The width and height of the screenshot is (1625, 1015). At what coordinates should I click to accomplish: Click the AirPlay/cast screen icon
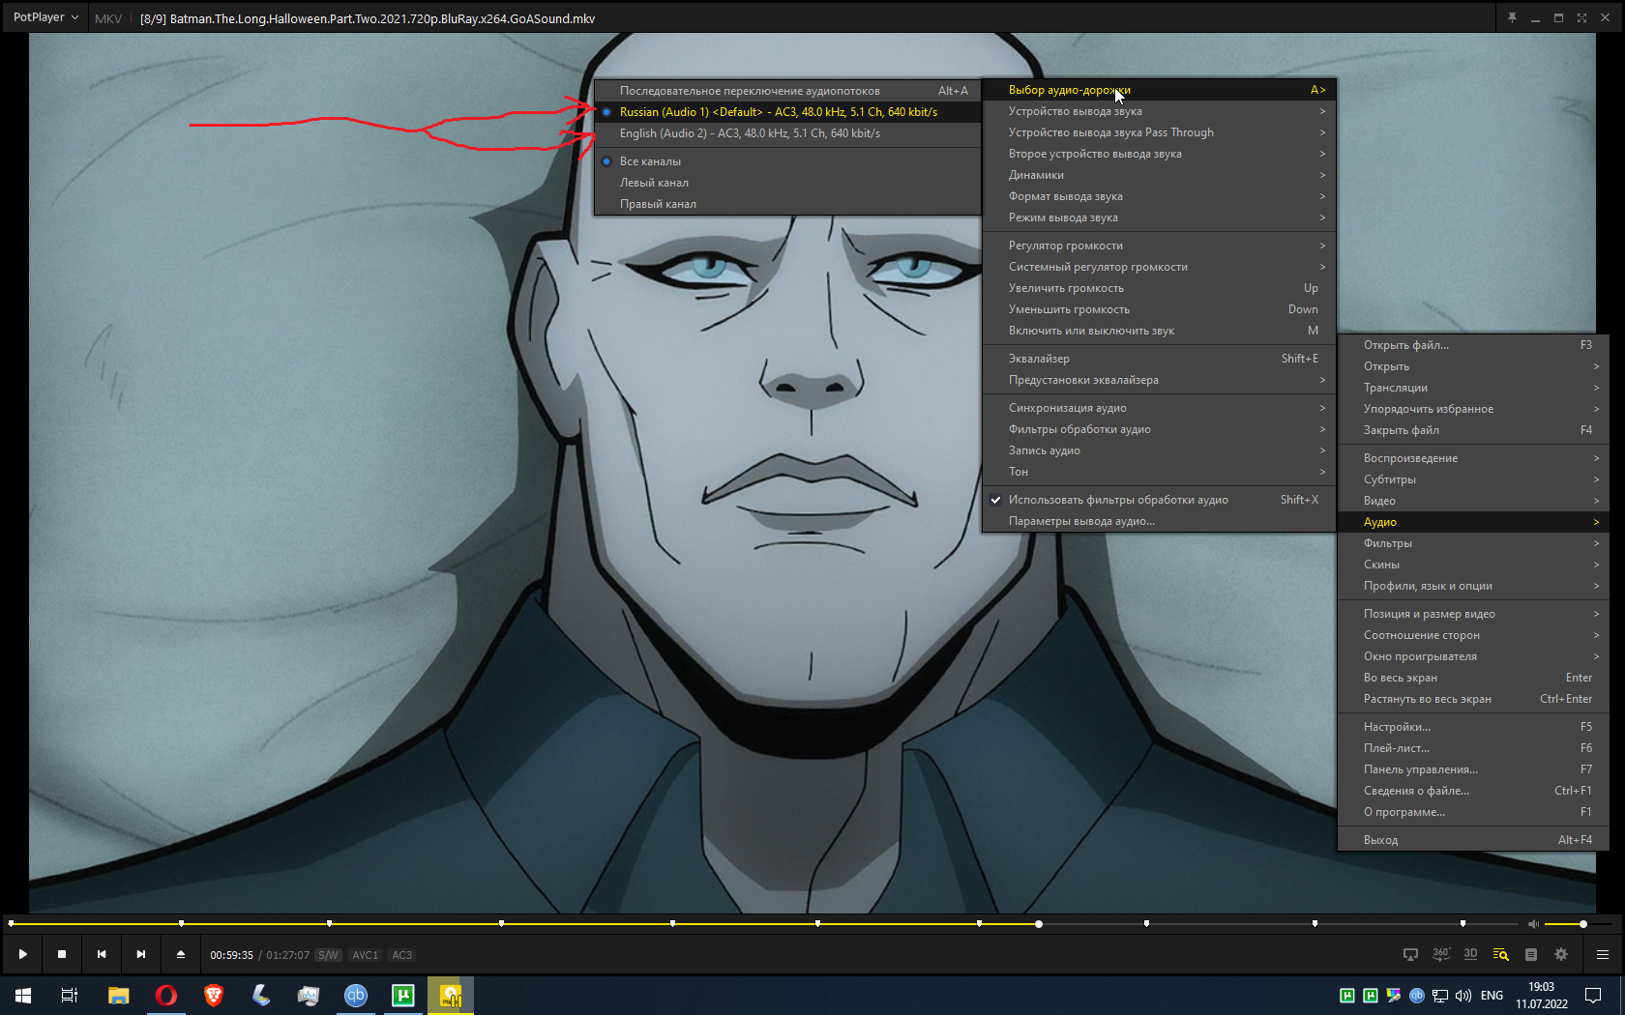click(1410, 954)
